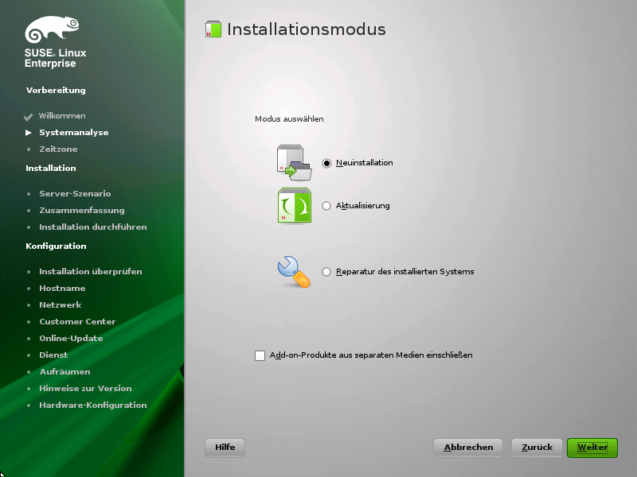
Task: Click the Installationsmodus title icon
Action: [213, 29]
